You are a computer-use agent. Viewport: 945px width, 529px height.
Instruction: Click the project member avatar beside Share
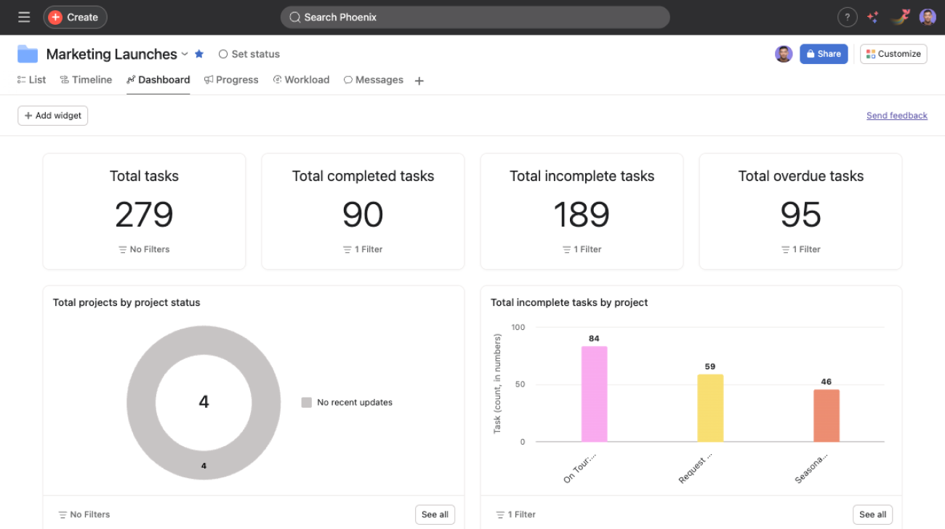(x=783, y=54)
